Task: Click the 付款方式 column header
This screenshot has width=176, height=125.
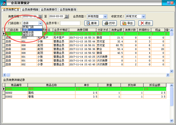Action: coord(103,30)
